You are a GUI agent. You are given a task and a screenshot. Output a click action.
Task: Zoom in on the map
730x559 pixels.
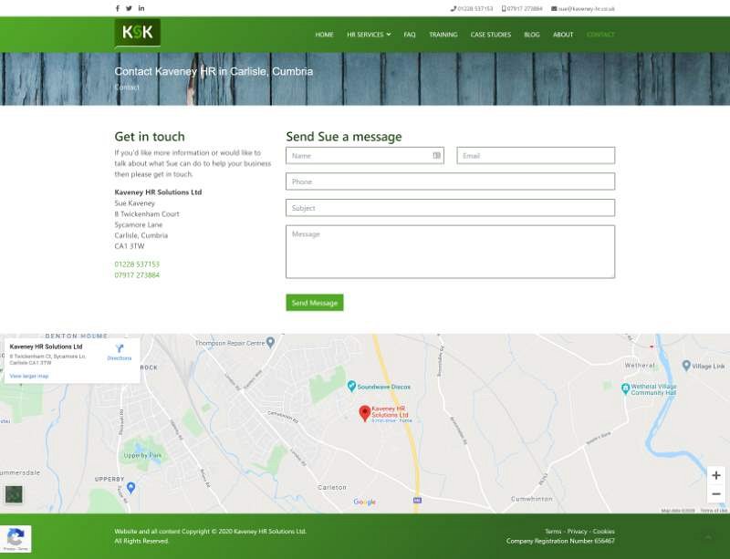[715, 475]
